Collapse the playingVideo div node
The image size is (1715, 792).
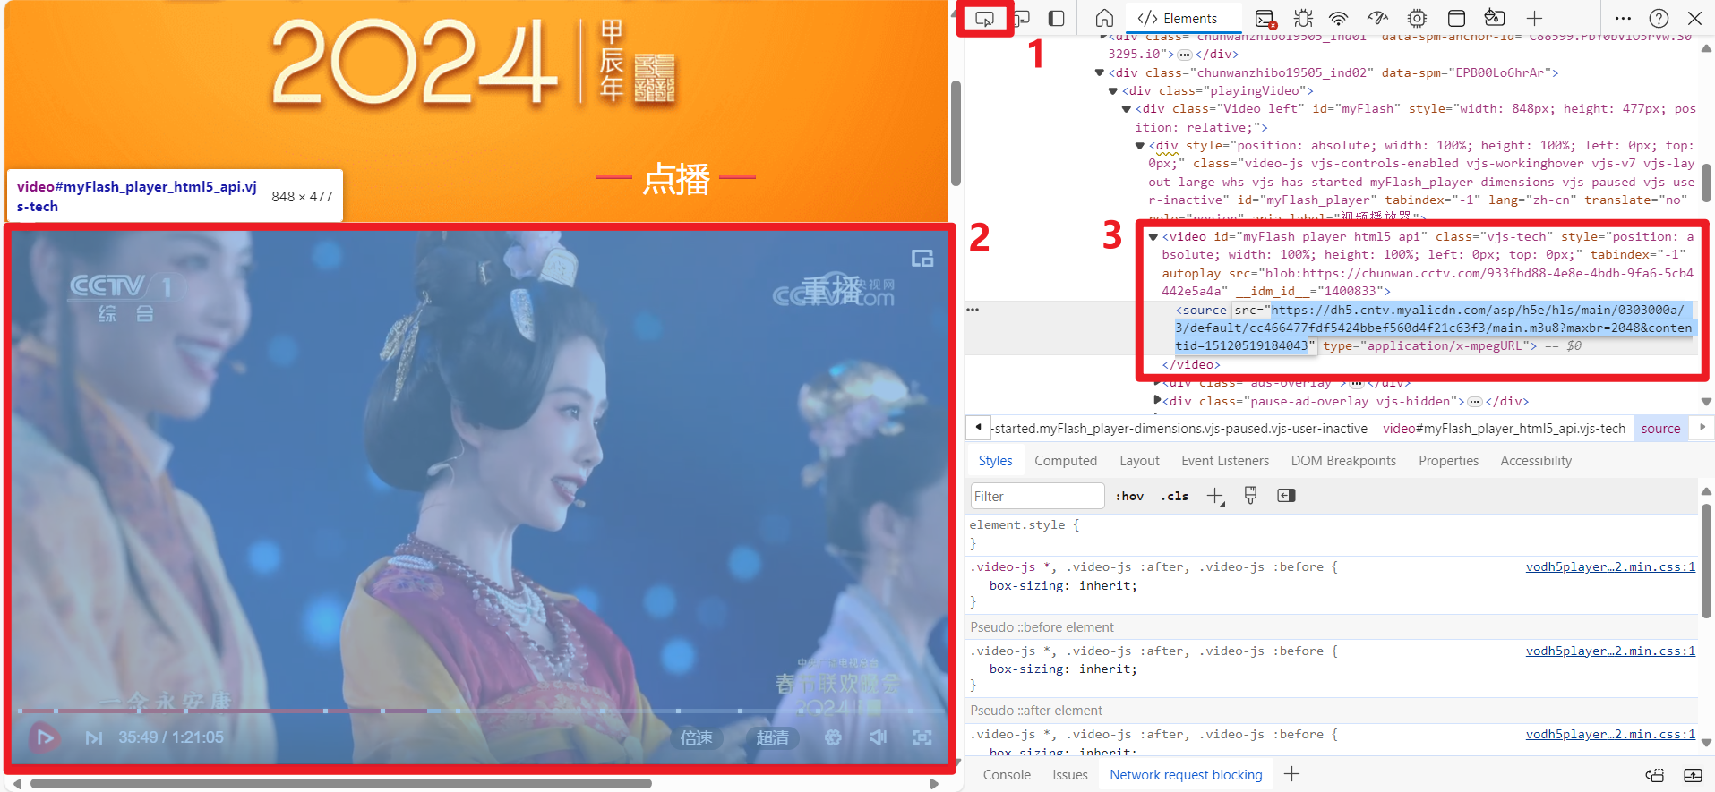click(1113, 91)
